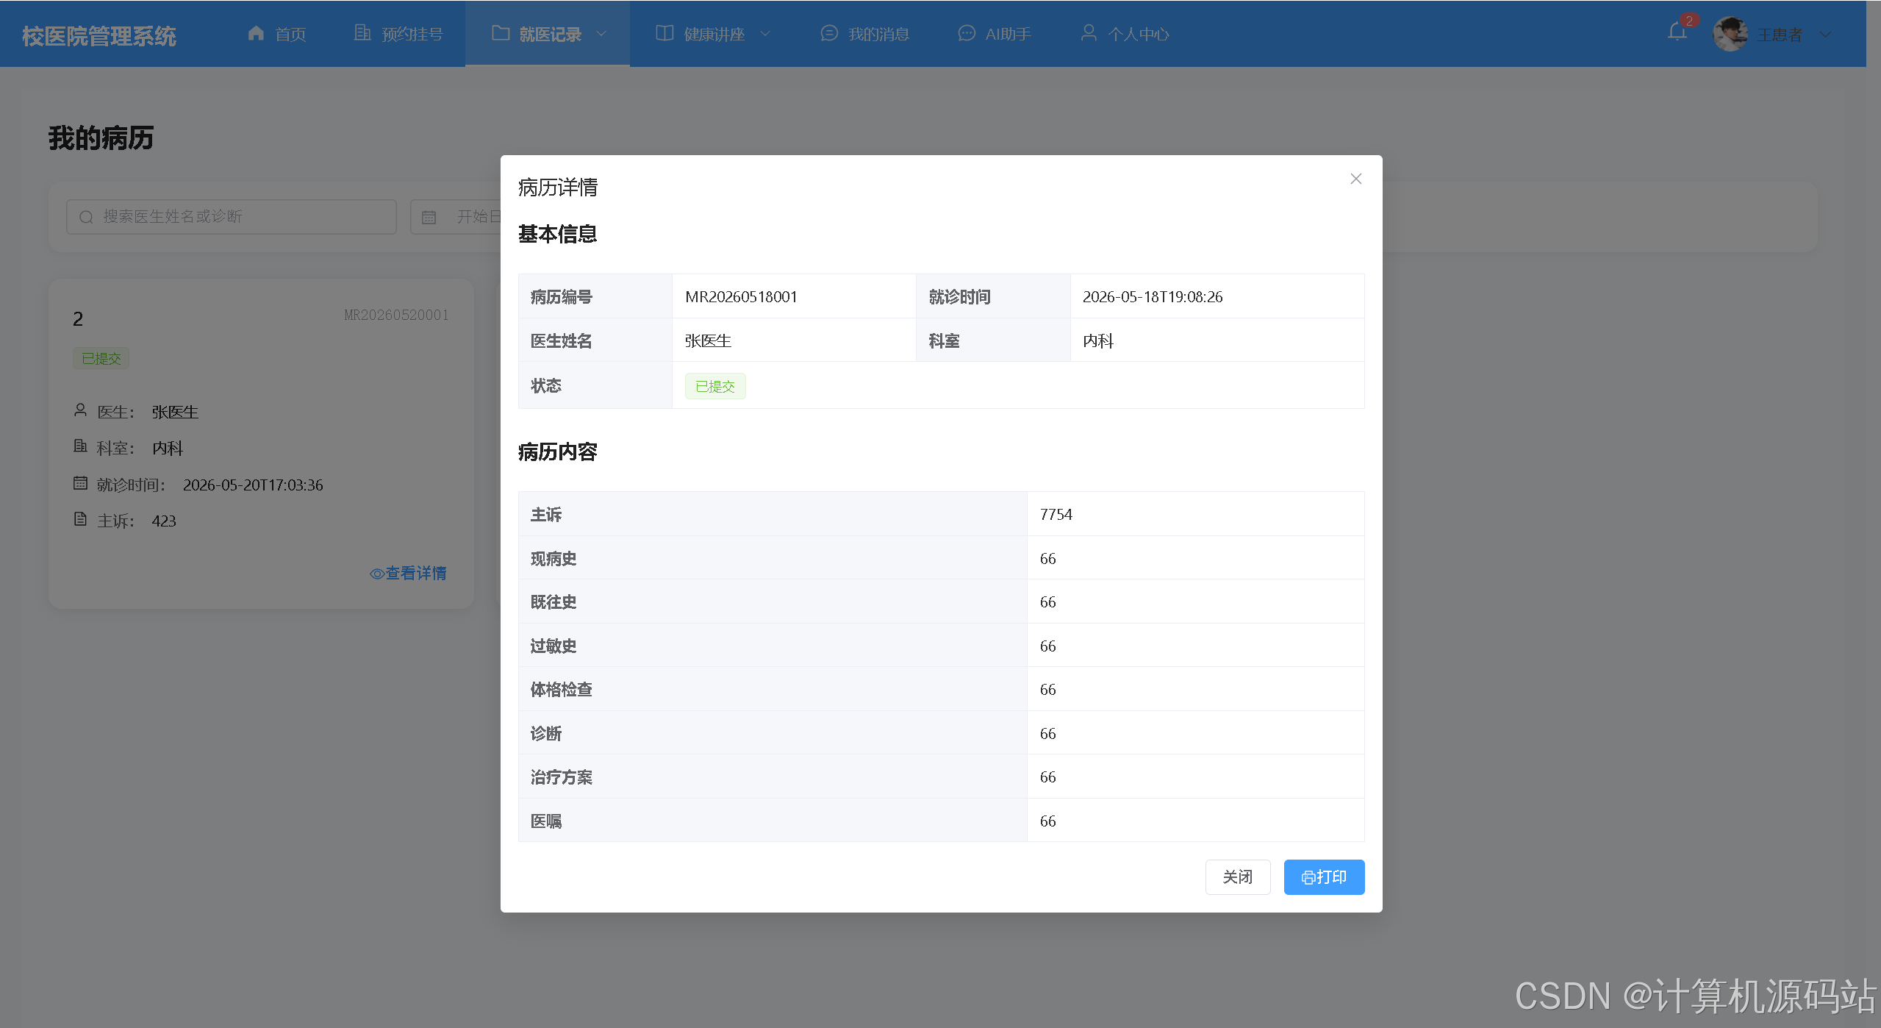Expand the 健康讲座 chevron
Screen dimensions: 1881x1028
pos(764,34)
